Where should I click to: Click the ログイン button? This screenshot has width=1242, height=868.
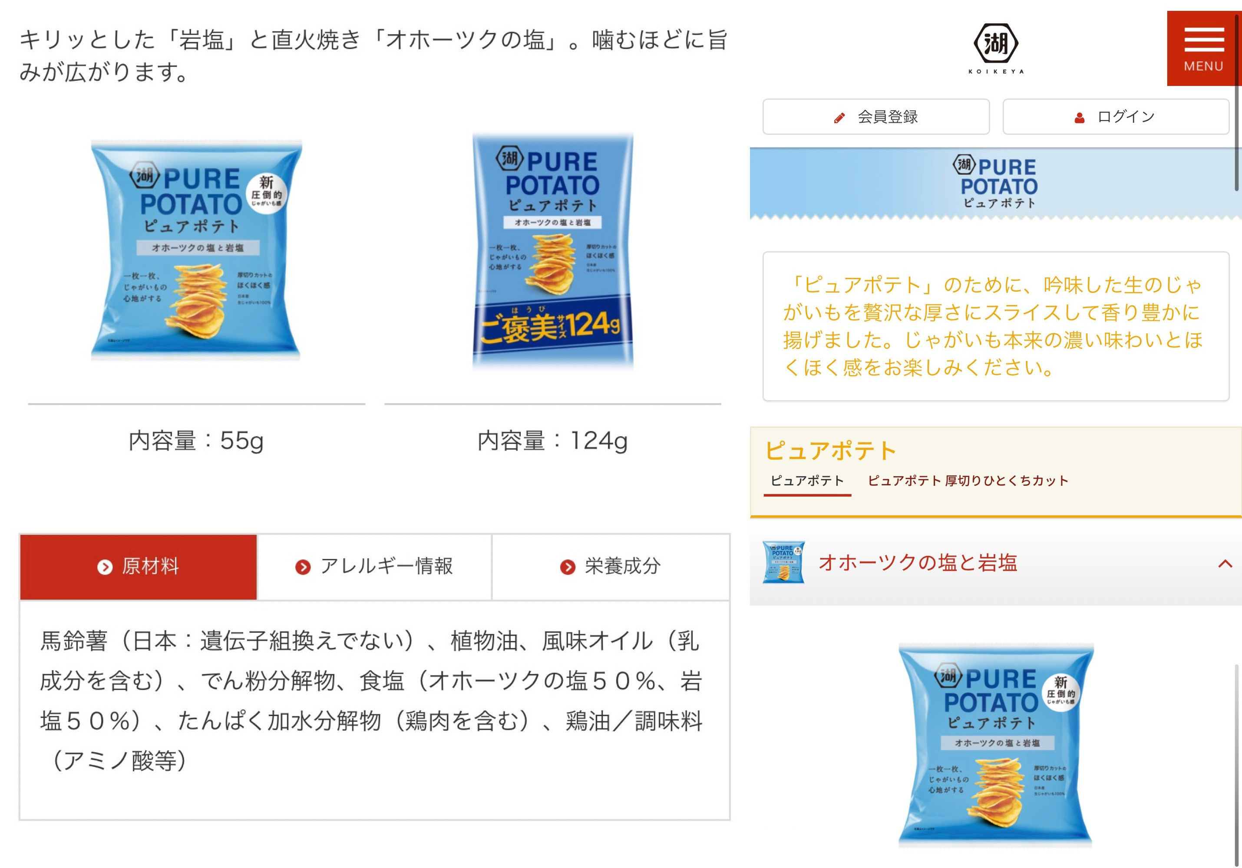(1116, 117)
